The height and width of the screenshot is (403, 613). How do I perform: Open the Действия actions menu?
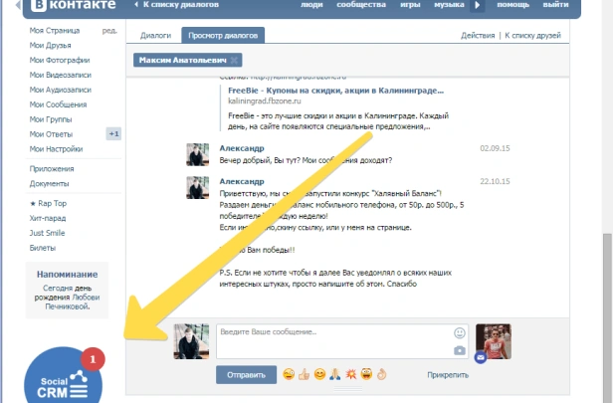pos(478,36)
